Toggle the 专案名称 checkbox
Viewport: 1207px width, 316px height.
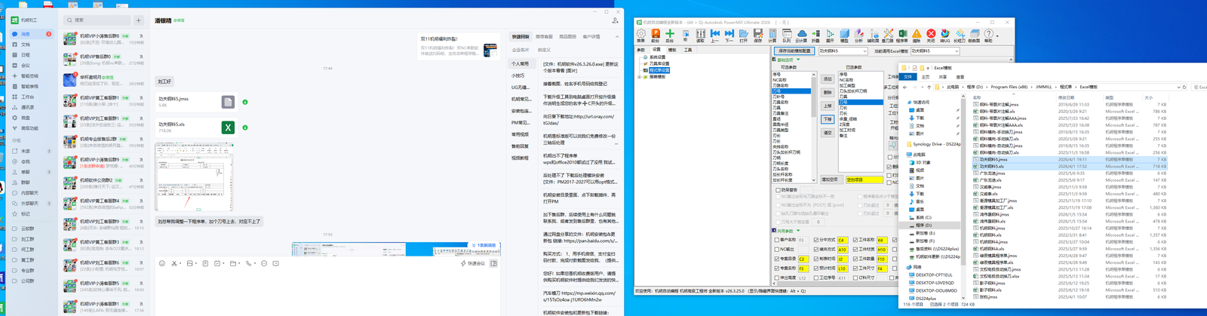[x=779, y=268]
